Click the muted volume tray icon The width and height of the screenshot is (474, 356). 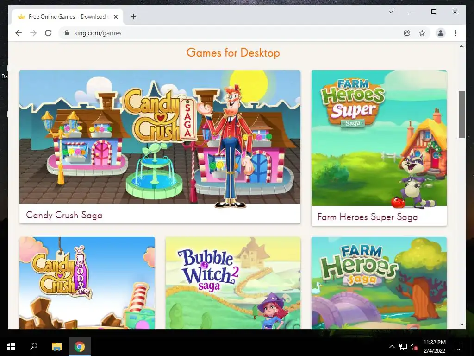click(x=414, y=347)
